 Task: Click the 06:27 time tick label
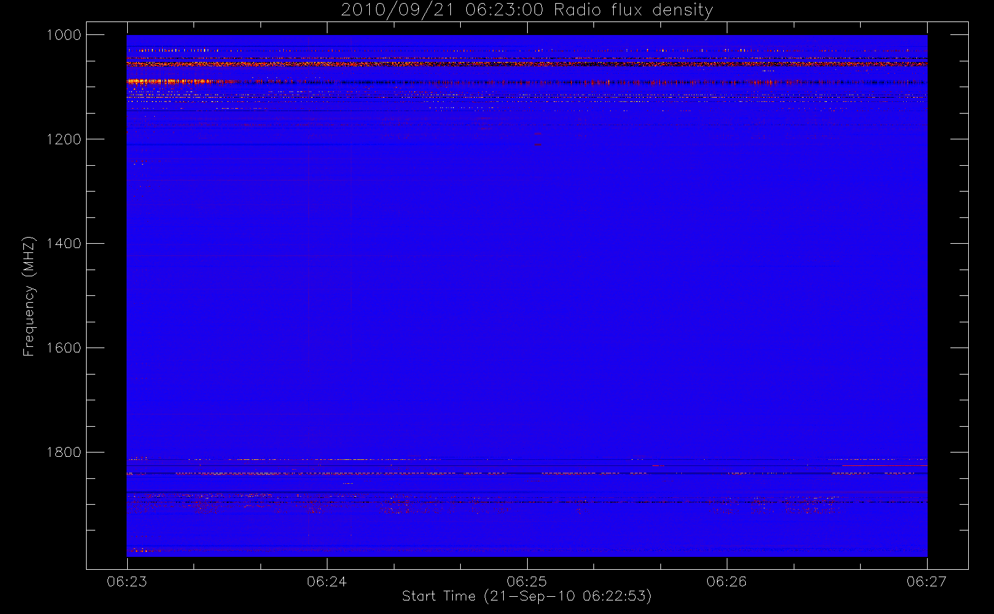pyautogui.click(x=926, y=581)
